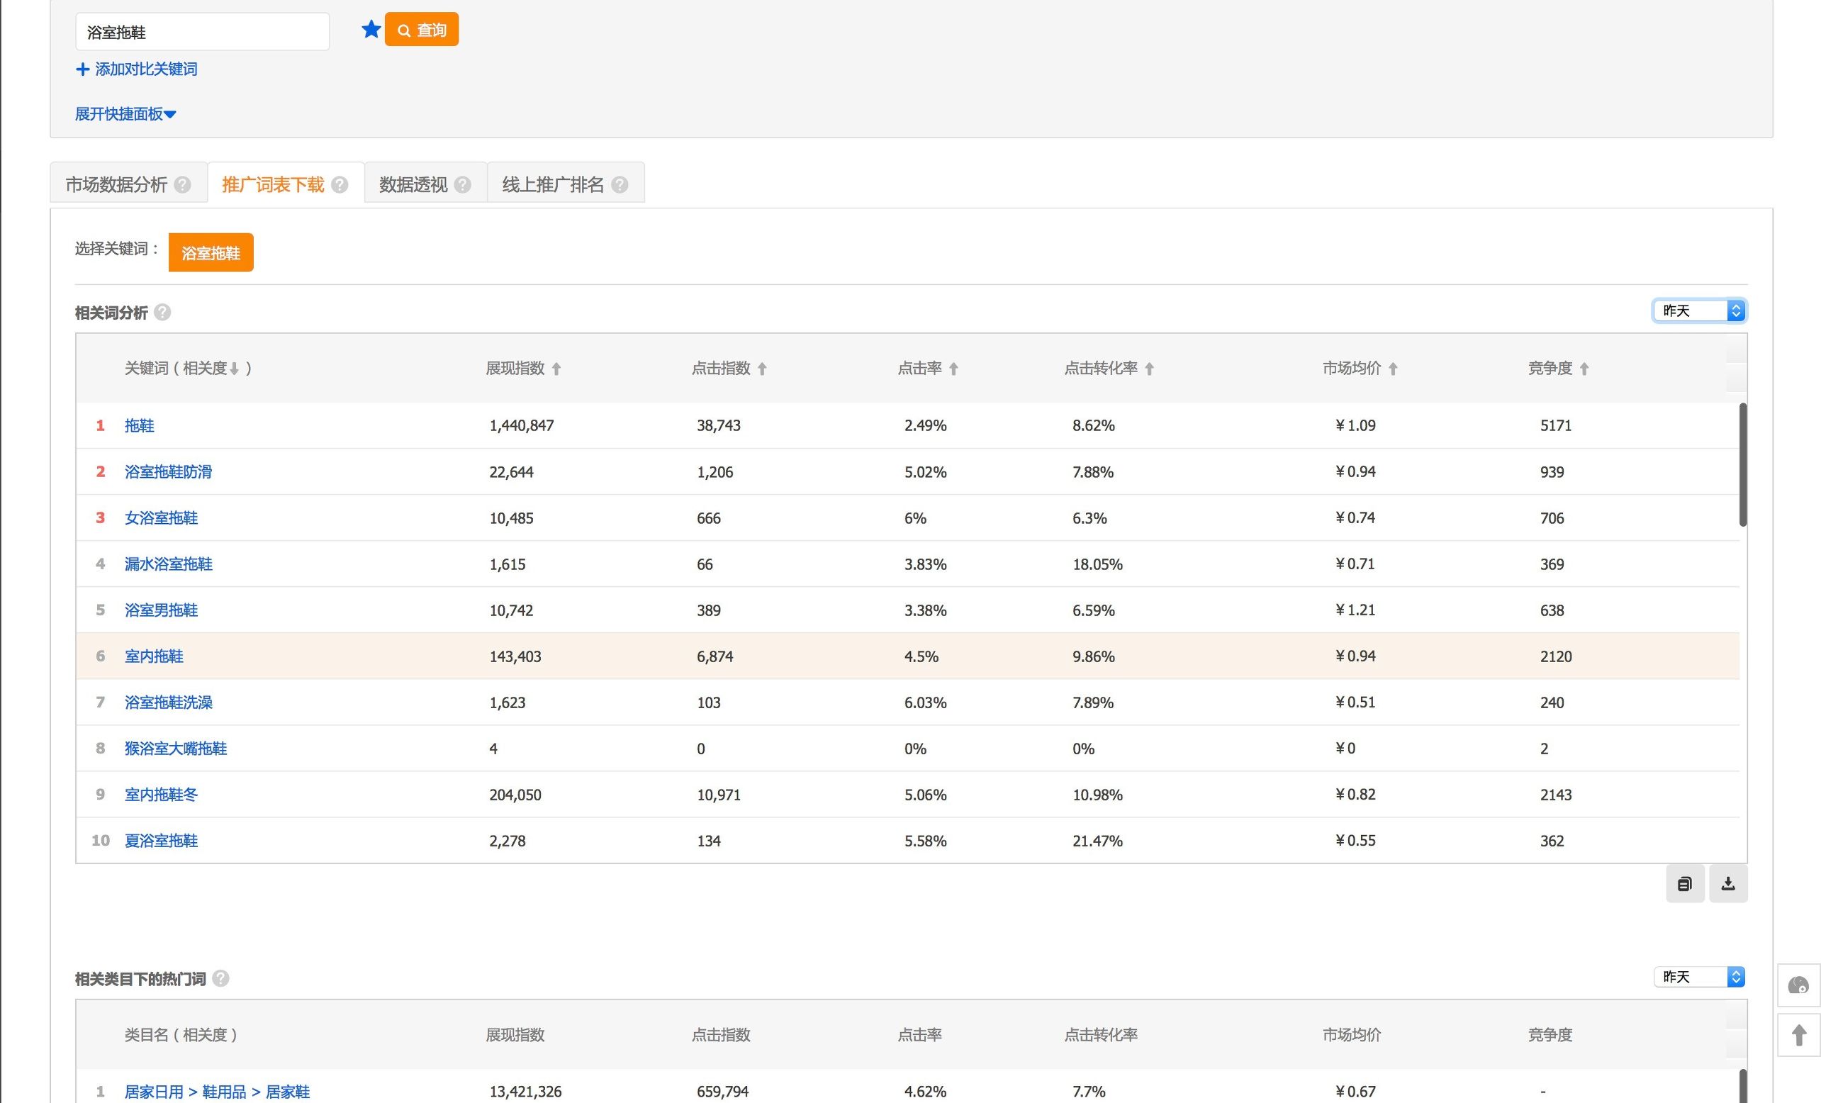Screen dimensions: 1821x1103
Task: Click 添加对比关键词 link
Action: 137,69
